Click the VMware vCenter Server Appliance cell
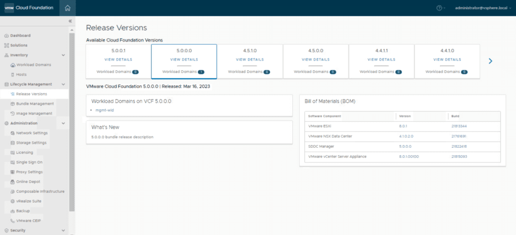 click(x=337, y=157)
